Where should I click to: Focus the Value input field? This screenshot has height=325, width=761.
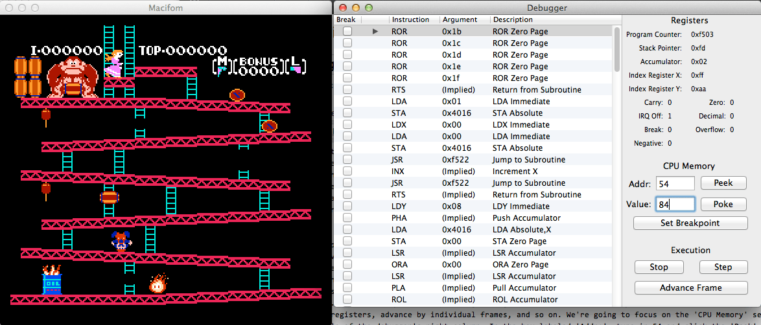(675, 204)
